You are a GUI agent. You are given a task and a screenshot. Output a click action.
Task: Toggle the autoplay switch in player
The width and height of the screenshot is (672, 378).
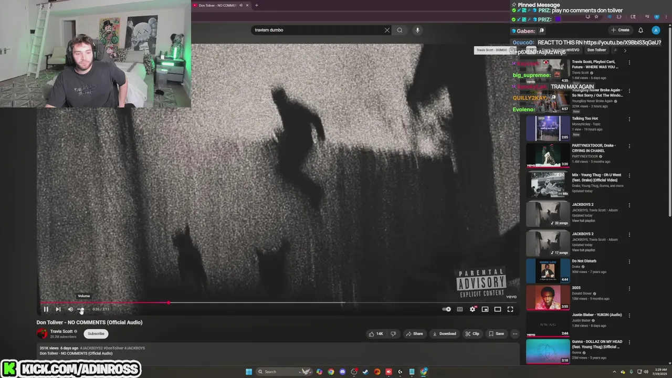(x=447, y=309)
